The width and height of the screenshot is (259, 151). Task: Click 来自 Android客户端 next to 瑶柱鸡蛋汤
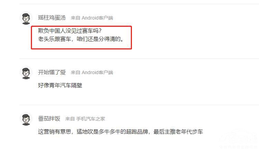92,18
